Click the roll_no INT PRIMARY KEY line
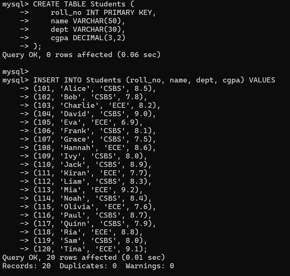 point(103,13)
